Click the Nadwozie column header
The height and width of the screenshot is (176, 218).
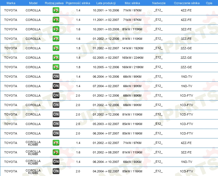[159, 3]
